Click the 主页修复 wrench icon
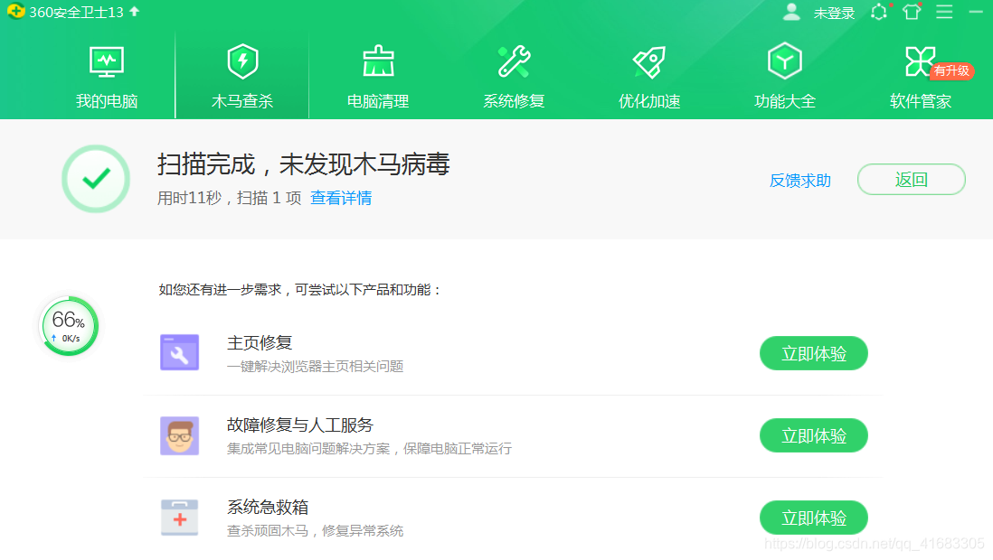This screenshot has width=993, height=560. click(x=179, y=352)
